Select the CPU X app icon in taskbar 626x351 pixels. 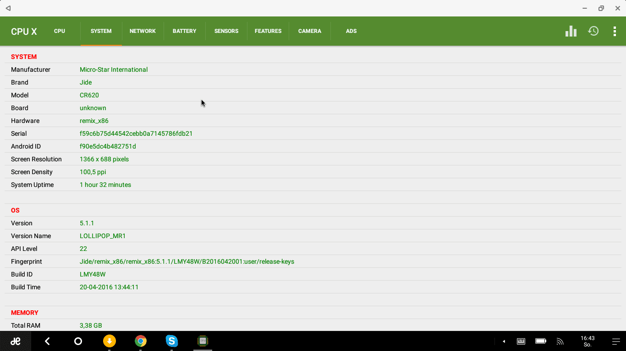pyautogui.click(x=203, y=341)
